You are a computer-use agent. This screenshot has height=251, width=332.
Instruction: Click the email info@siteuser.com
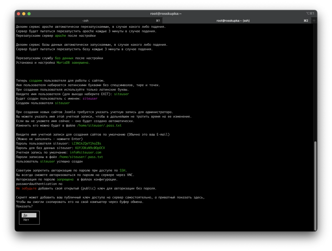point(85,152)
